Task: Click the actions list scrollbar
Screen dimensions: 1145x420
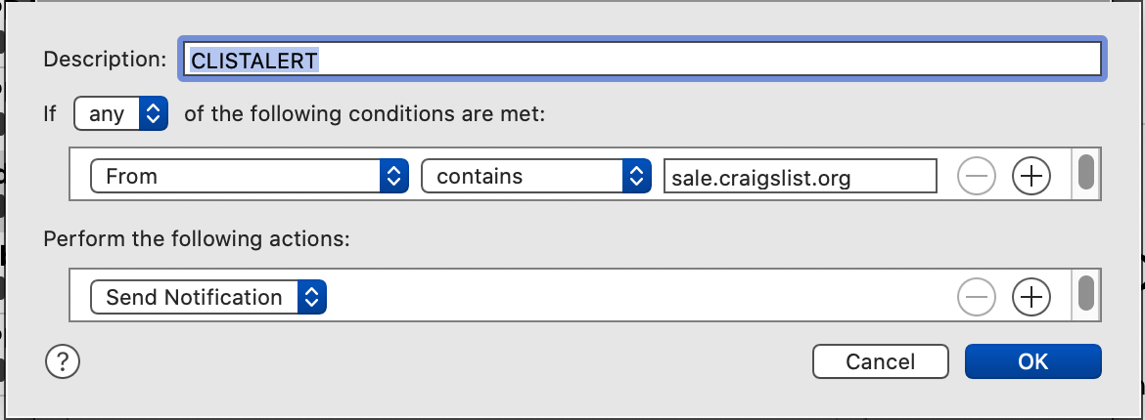Action: click(x=1085, y=294)
